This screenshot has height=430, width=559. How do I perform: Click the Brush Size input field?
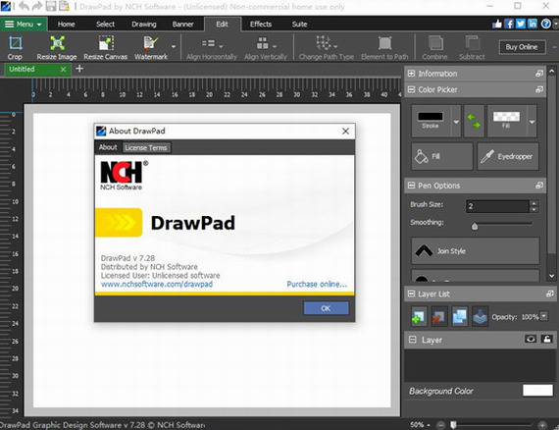click(497, 206)
